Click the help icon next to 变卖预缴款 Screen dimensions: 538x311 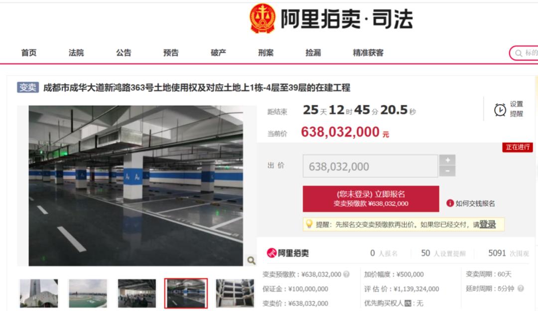click(x=347, y=274)
